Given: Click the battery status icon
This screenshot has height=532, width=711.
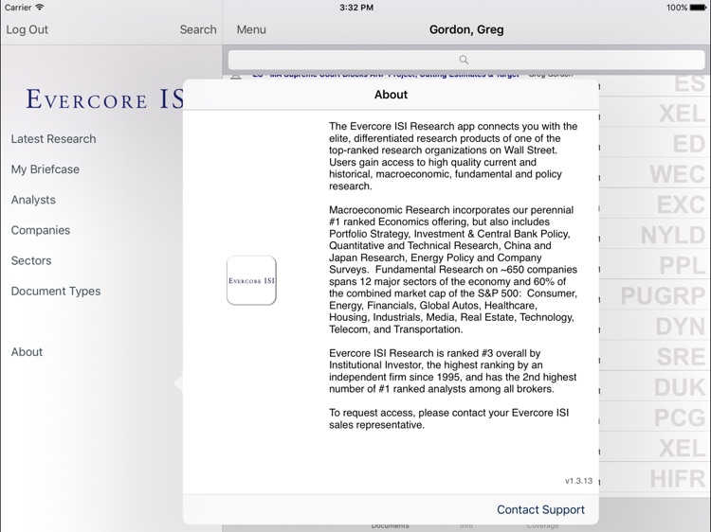Looking at the screenshot, I should pyautogui.click(x=698, y=8).
